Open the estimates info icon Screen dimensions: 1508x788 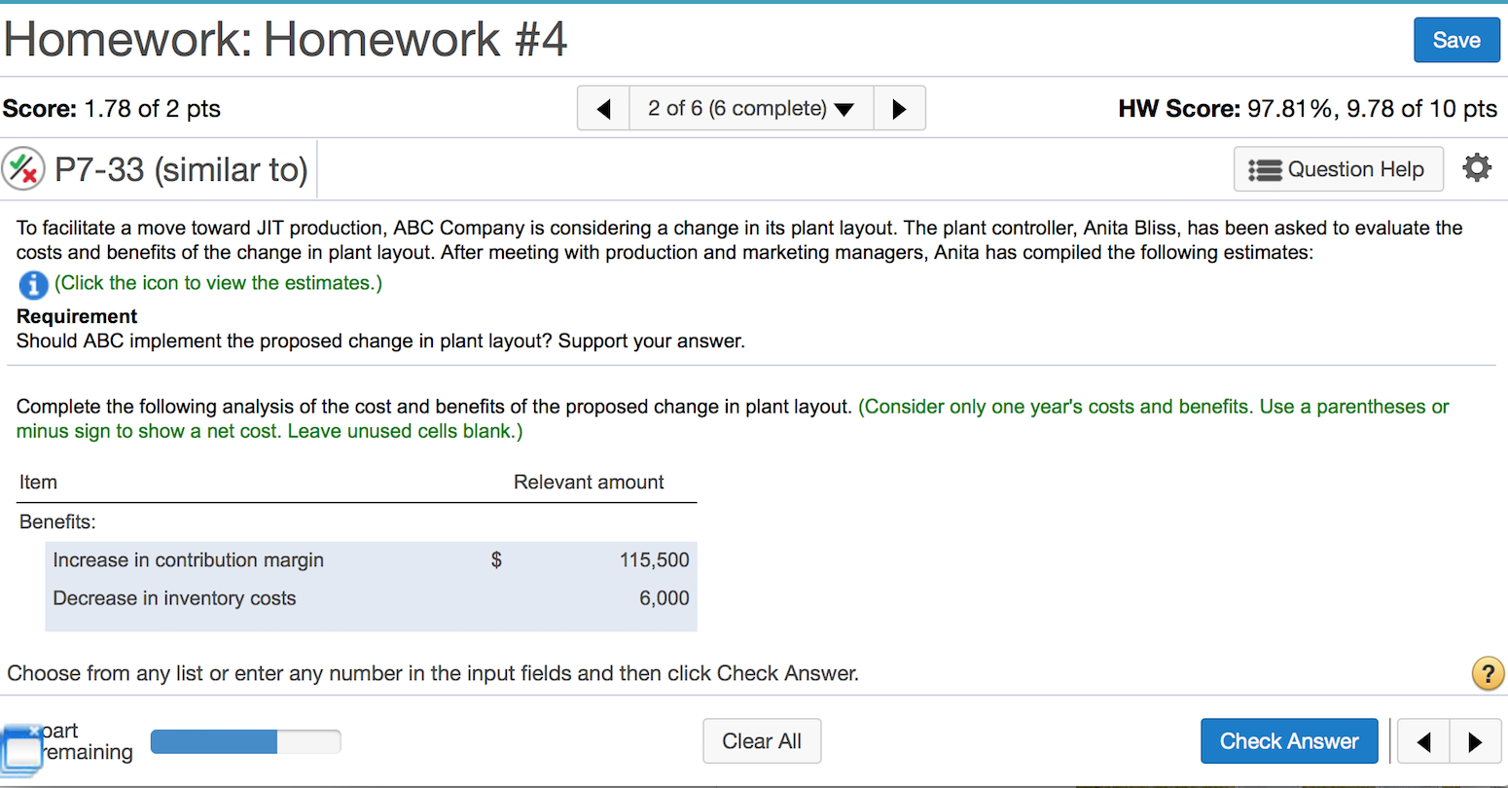[x=34, y=285]
